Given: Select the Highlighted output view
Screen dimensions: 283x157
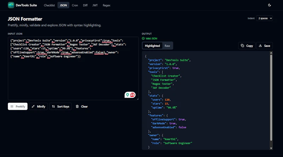Looking at the screenshot, I should click(152, 46).
